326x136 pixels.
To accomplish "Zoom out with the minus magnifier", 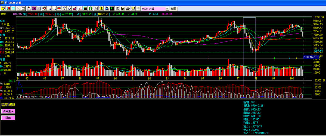I will click(54, 9).
